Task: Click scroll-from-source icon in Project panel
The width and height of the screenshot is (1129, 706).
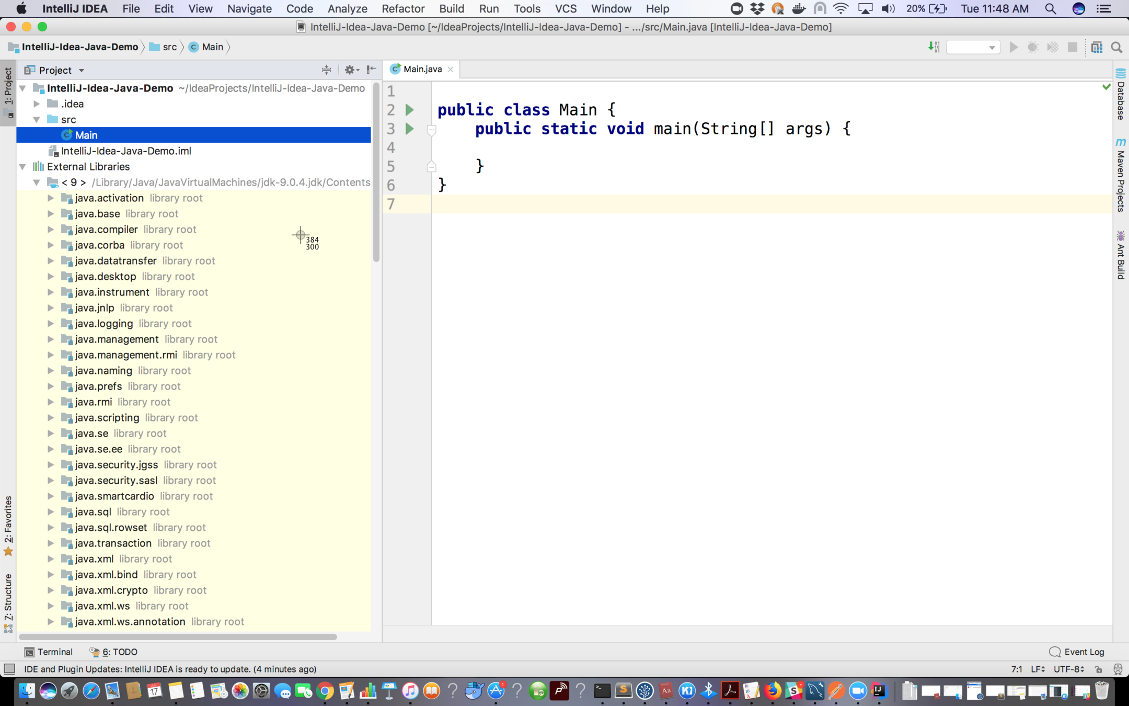Action: pyautogui.click(x=326, y=70)
